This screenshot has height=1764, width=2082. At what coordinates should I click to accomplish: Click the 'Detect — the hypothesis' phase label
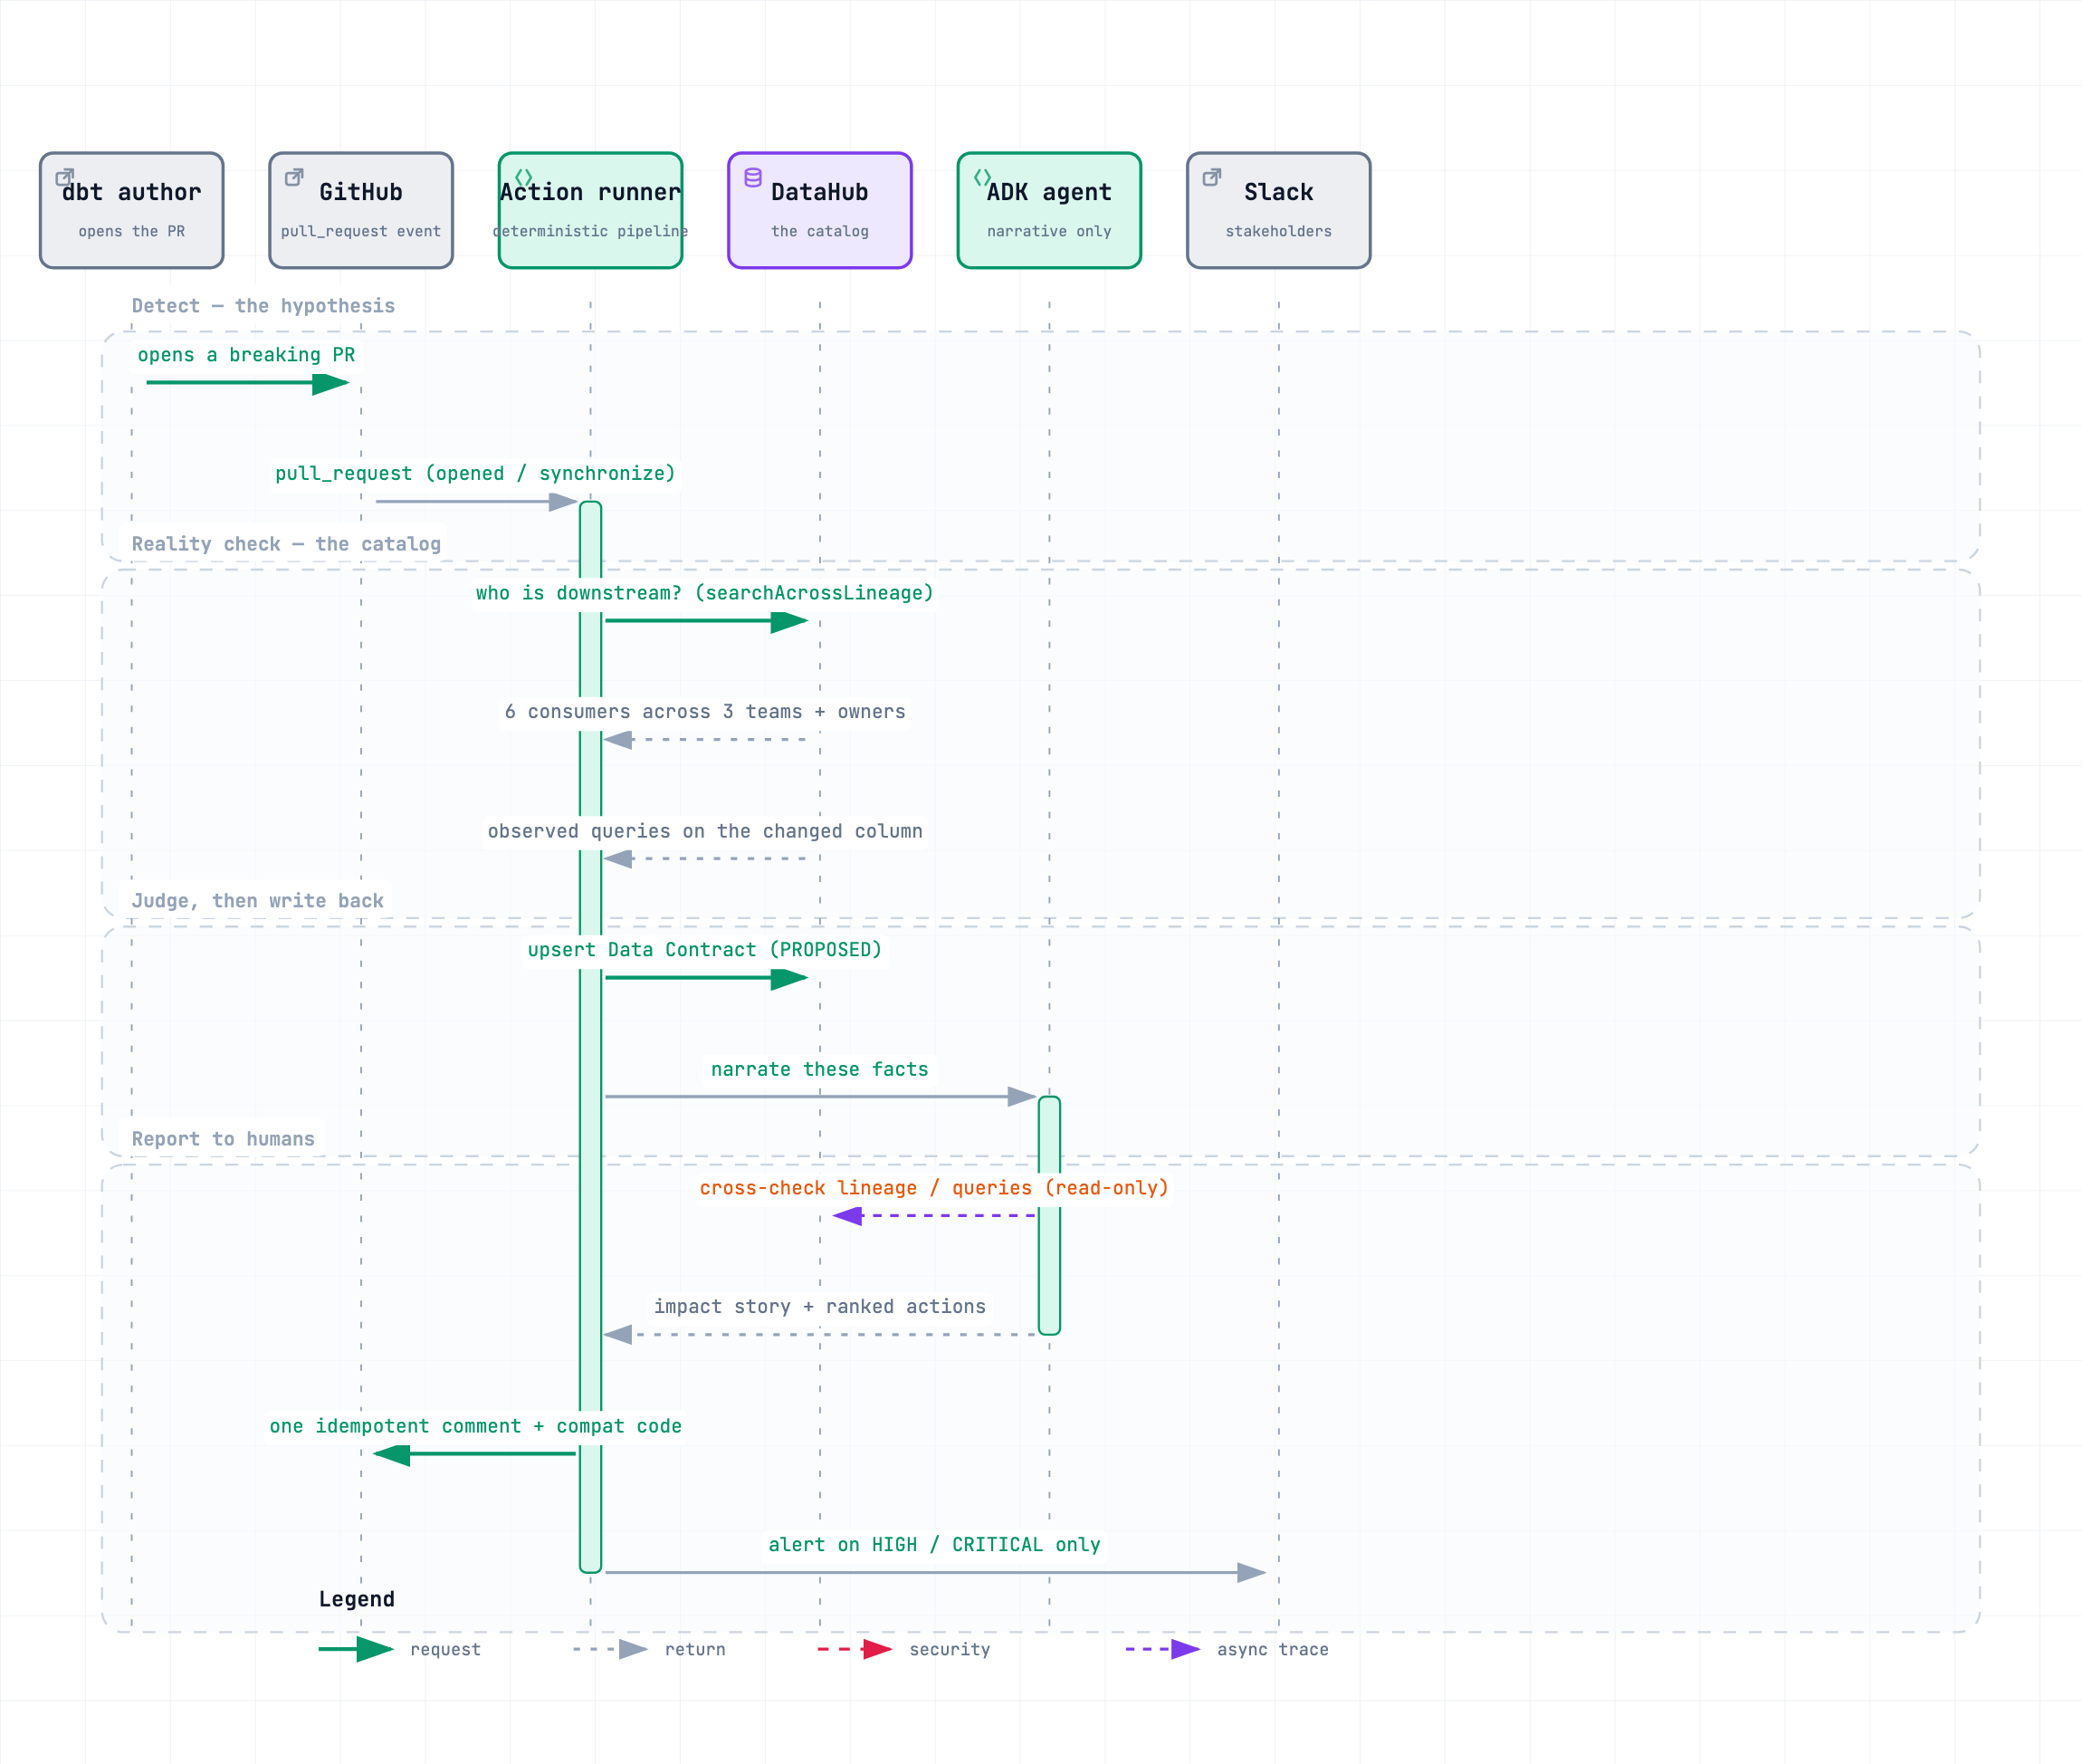pos(263,306)
